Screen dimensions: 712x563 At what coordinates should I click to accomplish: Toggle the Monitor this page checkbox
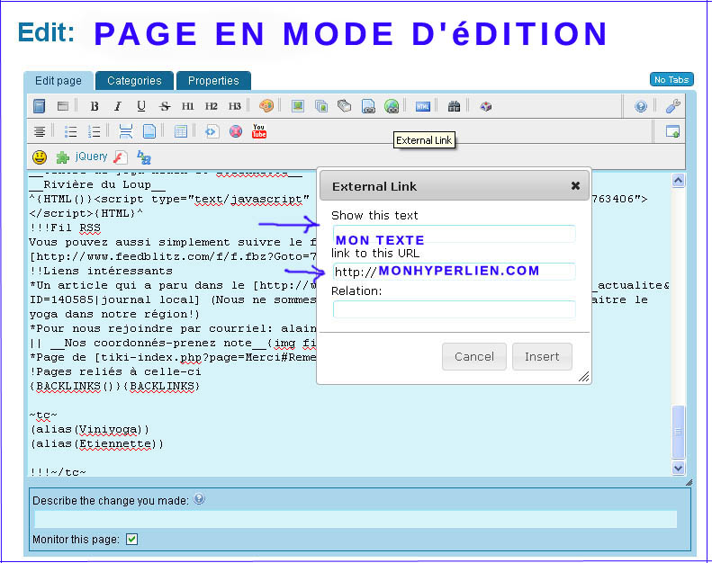point(131,540)
